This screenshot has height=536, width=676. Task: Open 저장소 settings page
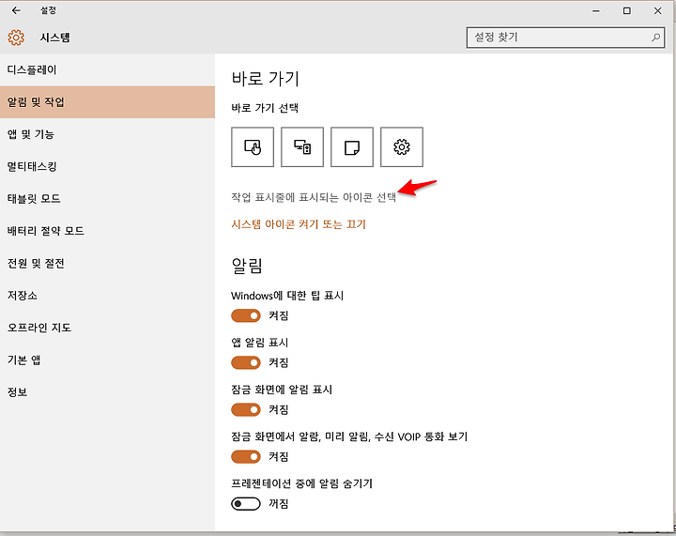[x=107, y=295]
